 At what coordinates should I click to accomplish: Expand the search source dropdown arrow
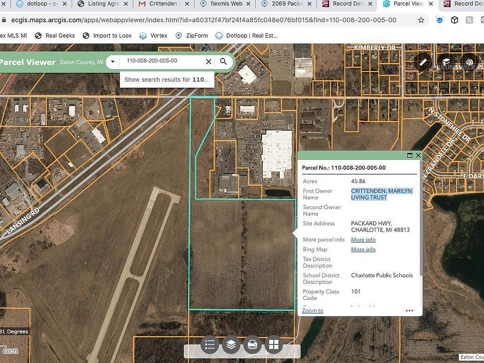click(112, 62)
